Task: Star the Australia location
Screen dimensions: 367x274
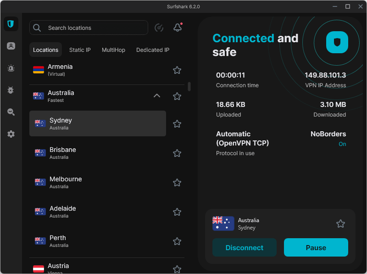Action: pos(177,96)
